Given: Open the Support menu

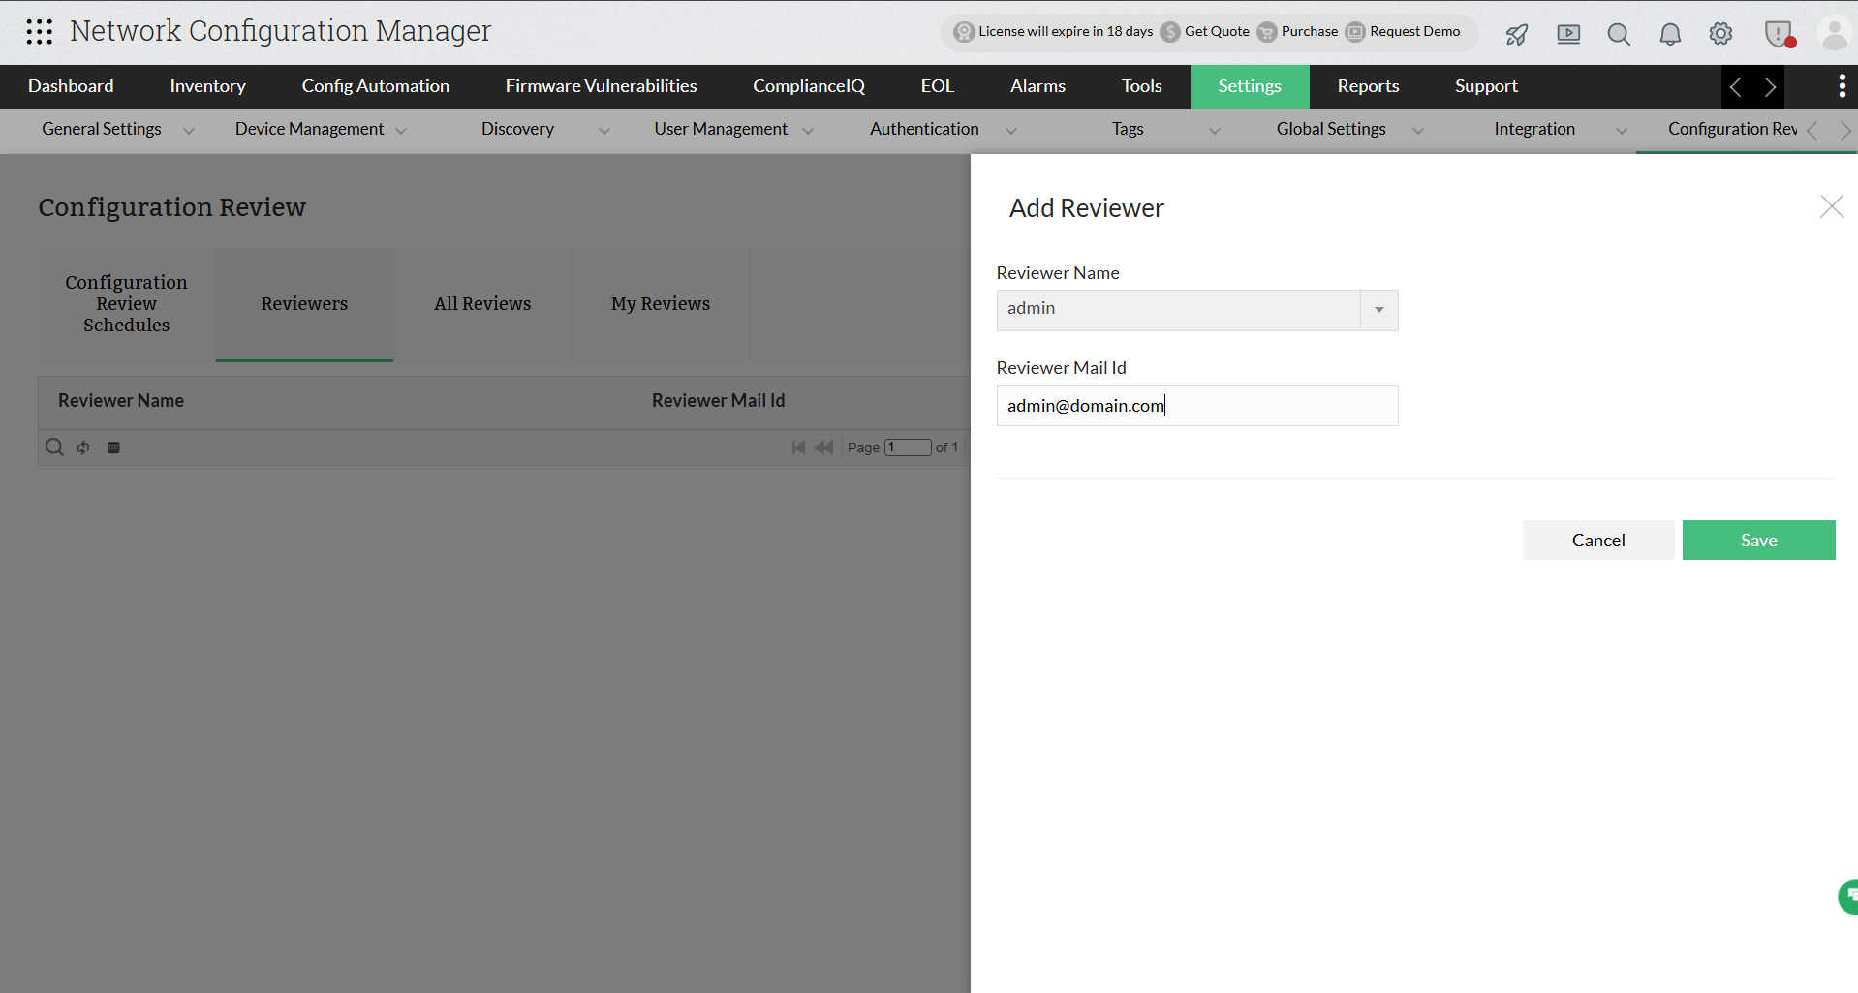Looking at the screenshot, I should (1486, 87).
